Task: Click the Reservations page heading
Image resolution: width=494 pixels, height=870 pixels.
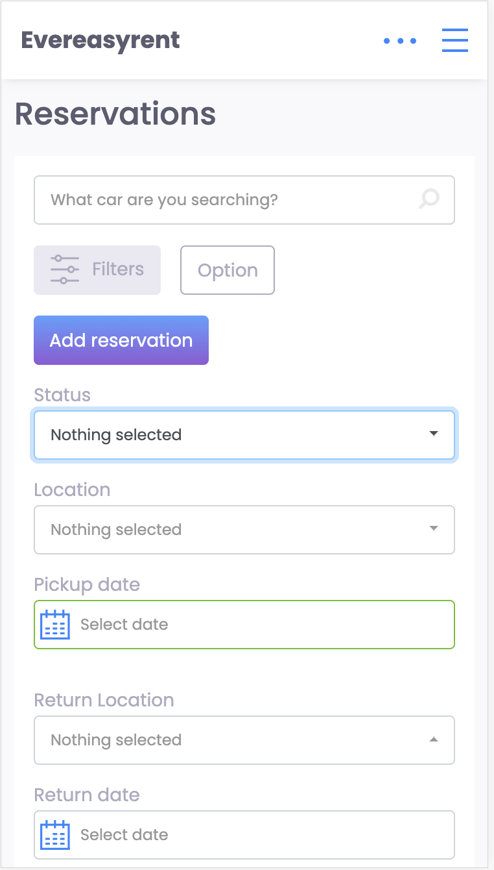Action: pos(115,114)
